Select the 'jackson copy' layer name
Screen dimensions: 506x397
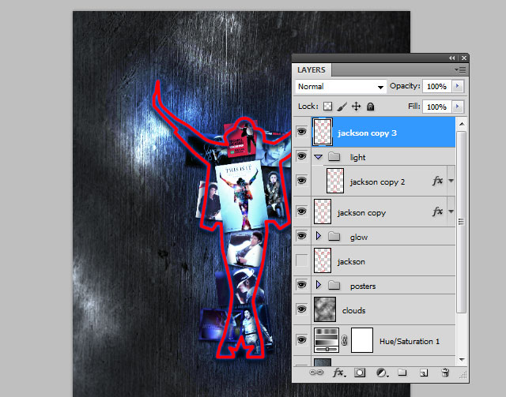pyautogui.click(x=361, y=213)
